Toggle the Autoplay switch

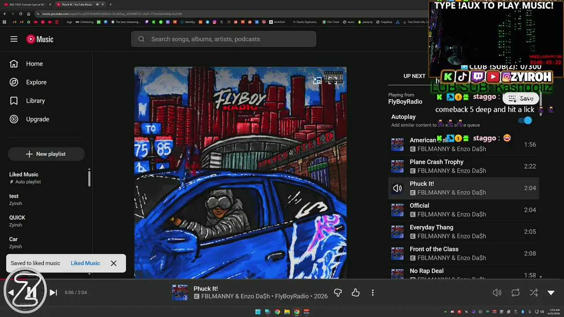pyautogui.click(x=525, y=121)
